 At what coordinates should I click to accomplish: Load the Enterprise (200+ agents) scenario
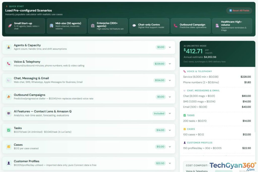tap(108, 26)
